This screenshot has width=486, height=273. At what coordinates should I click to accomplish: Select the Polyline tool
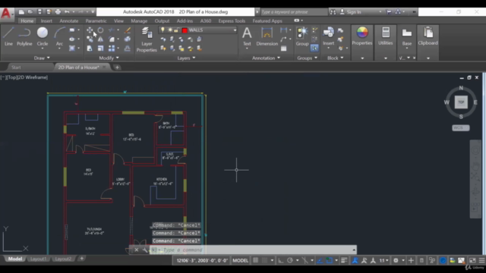pos(24,36)
